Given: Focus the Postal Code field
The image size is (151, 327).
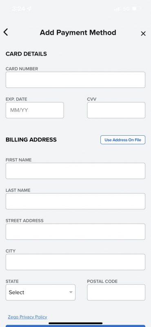Looking at the screenshot, I should (116, 292).
